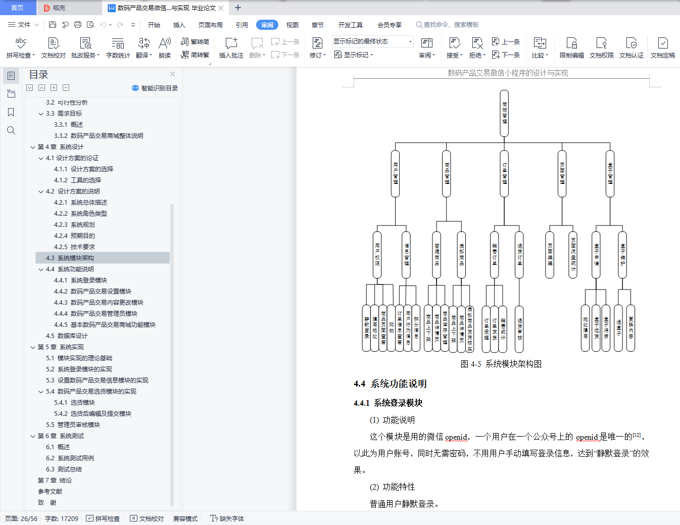The height and width of the screenshot is (525, 680).
Task: Click the search commands field (查找命令)
Action: tap(447, 25)
